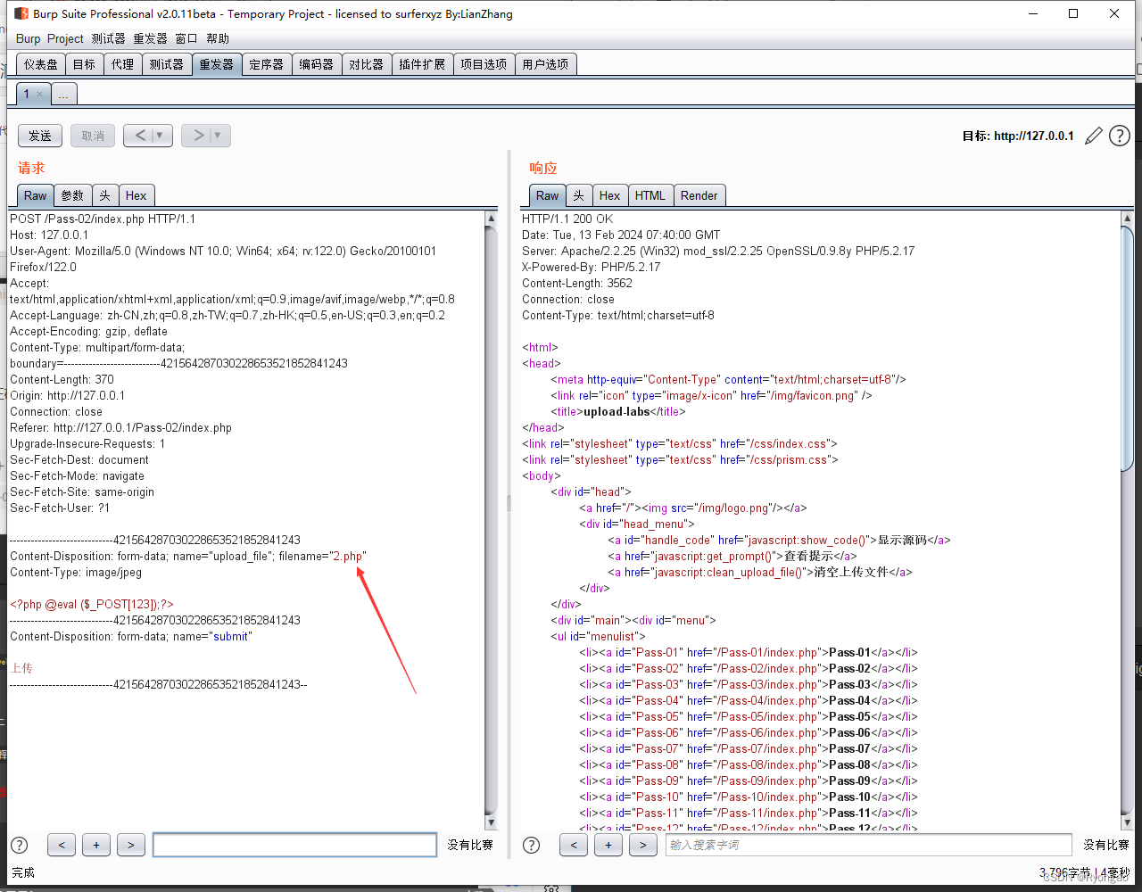Open the 测试器 menu in menu bar
This screenshot has width=1142, height=892.
point(109,38)
